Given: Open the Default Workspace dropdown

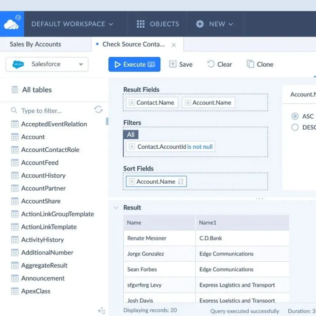Looking at the screenshot, I should [72, 24].
